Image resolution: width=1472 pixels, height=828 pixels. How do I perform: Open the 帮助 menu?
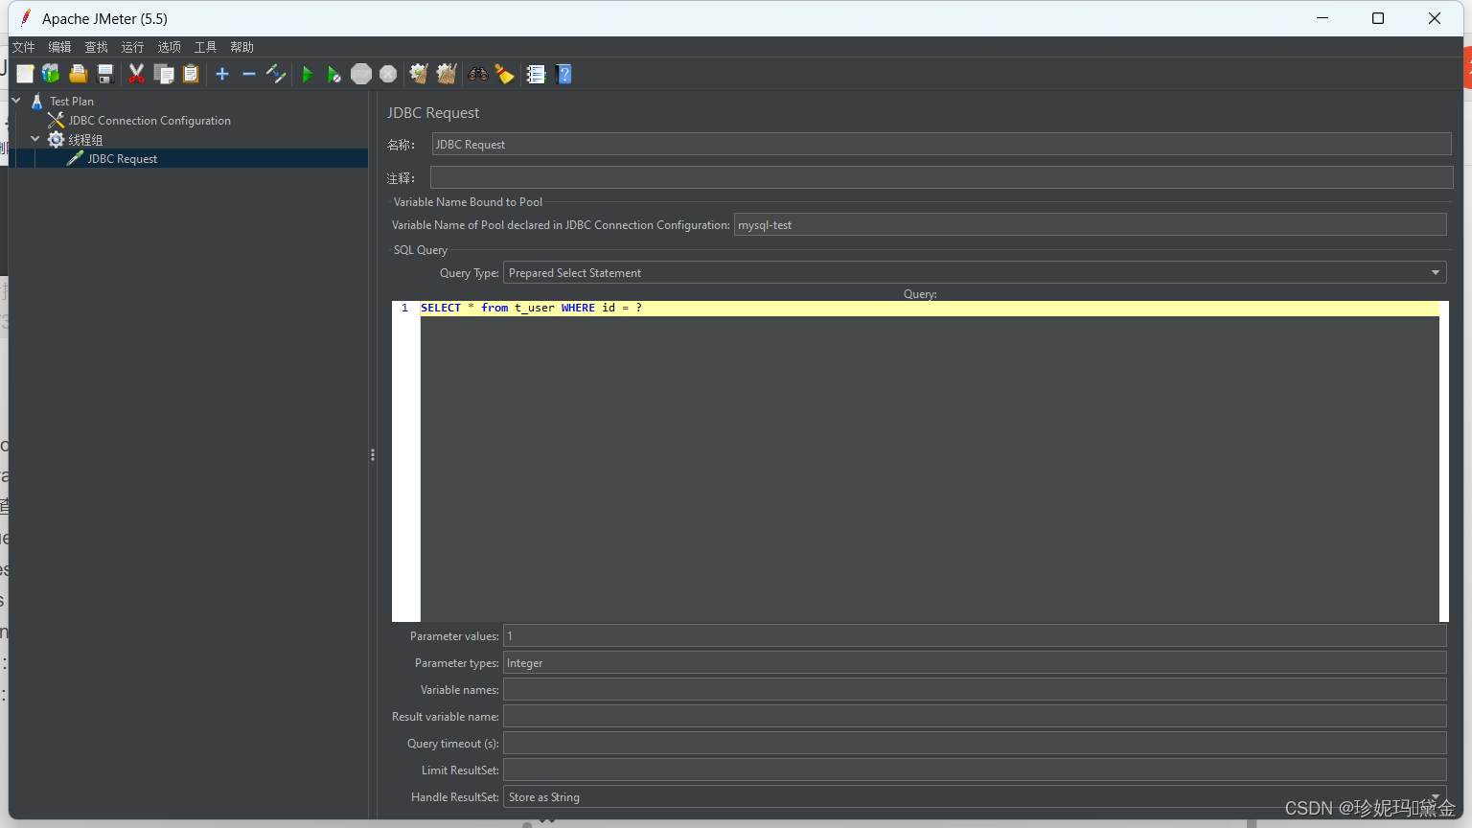pos(242,47)
